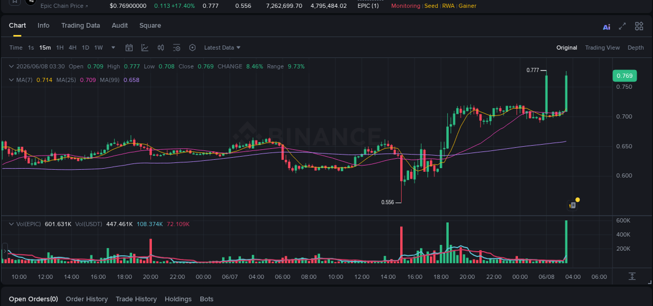Image resolution: width=653 pixels, height=306 pixels.
Task: Collapse the Vol(EPIC) indicator chevron
Action: (x=11, y=224)
